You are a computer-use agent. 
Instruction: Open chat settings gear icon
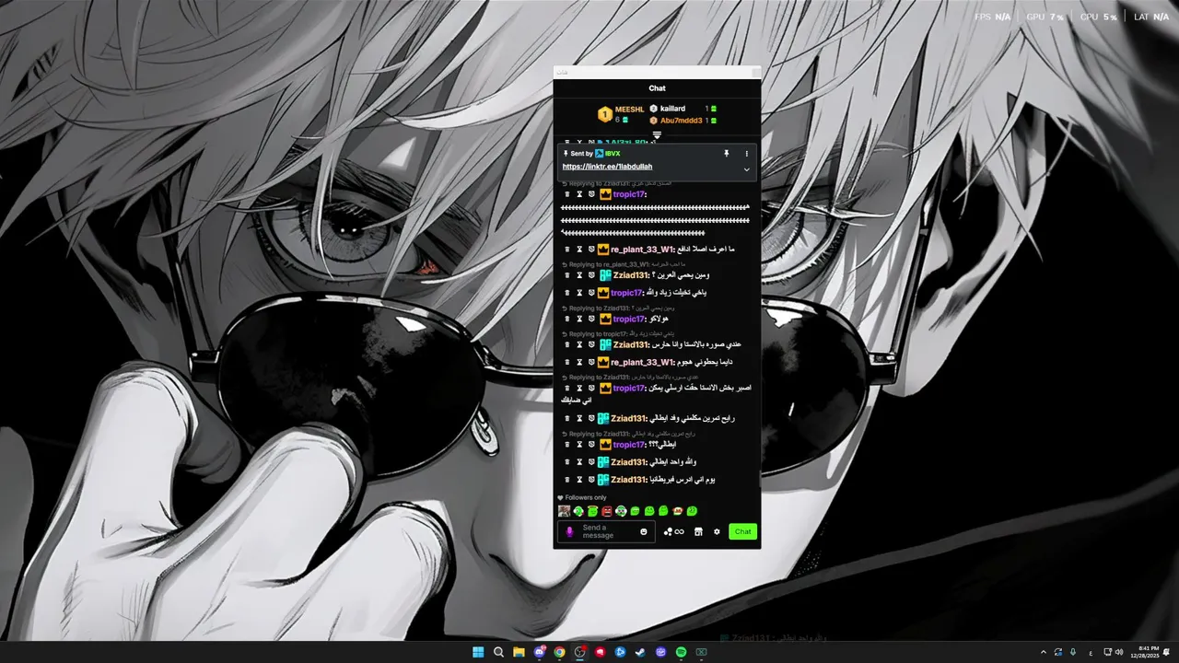click(x=717, y=531)
